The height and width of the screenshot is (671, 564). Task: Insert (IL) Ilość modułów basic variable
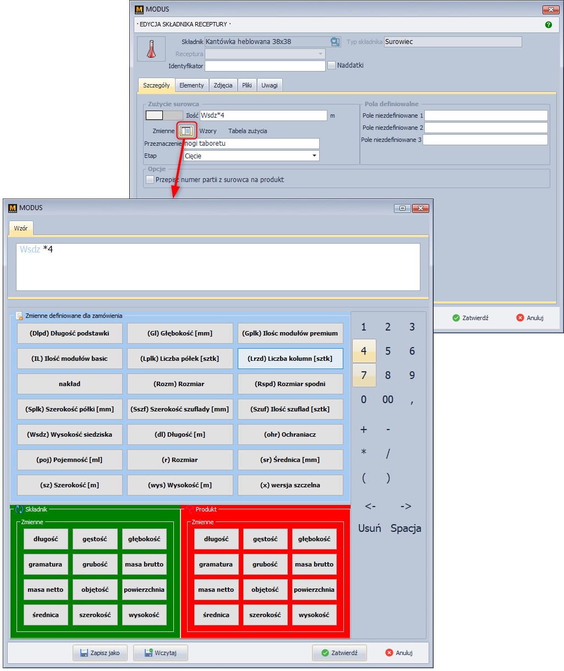click(70, 359)
